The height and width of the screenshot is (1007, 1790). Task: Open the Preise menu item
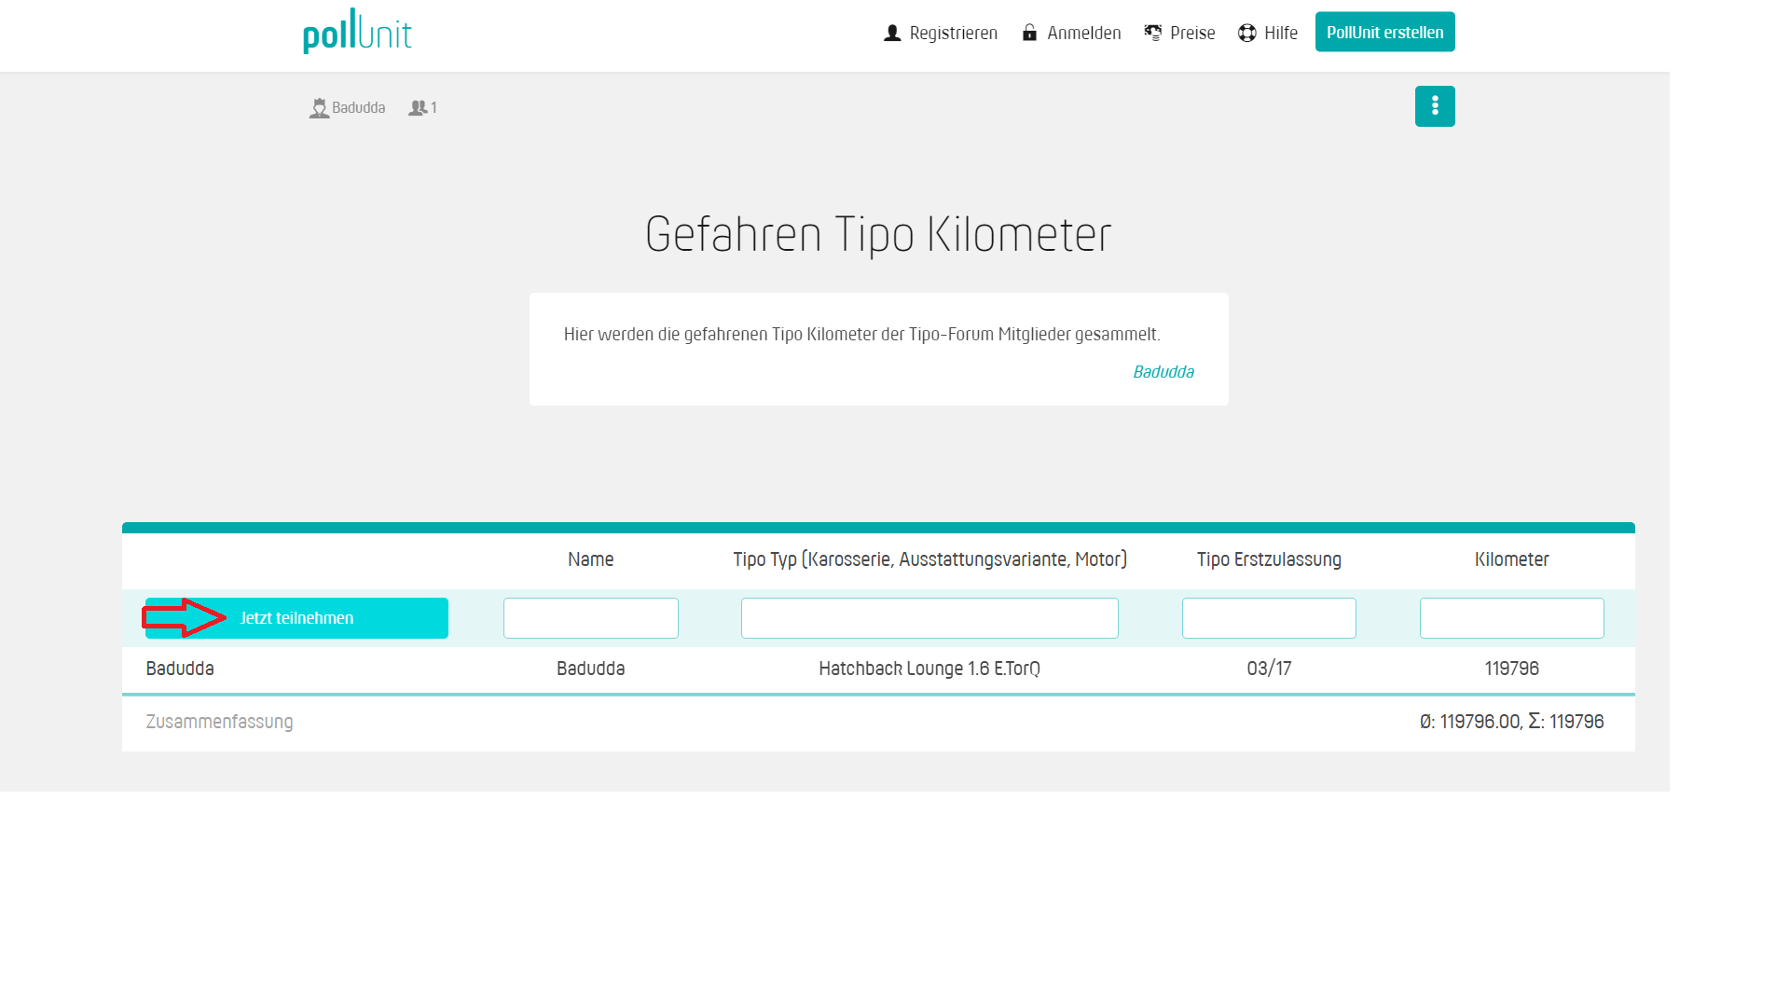point(1192,34)
